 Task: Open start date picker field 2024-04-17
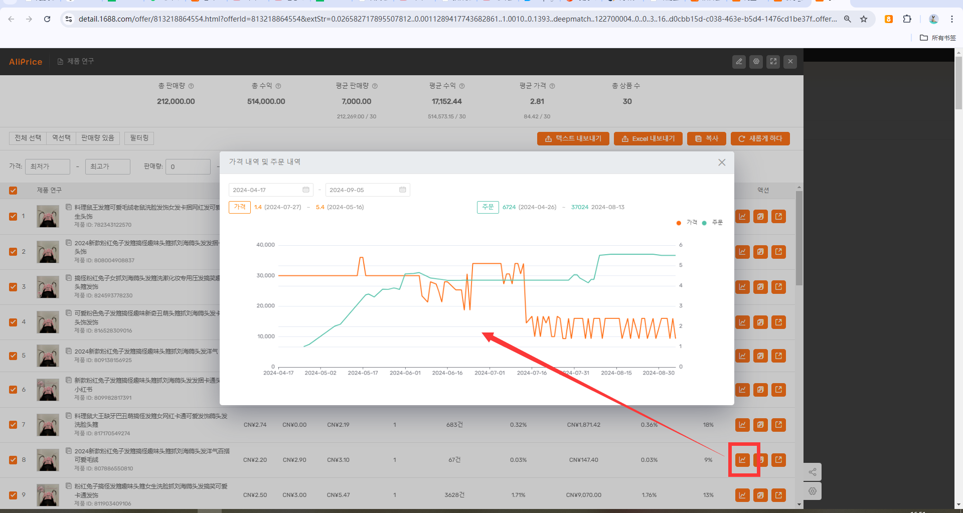coord(271,190)
